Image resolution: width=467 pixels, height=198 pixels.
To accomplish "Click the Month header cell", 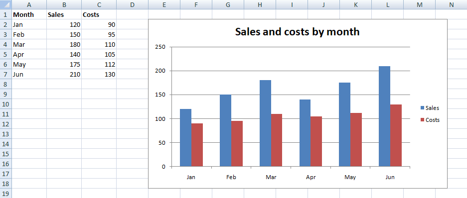I will pos(29,14).
